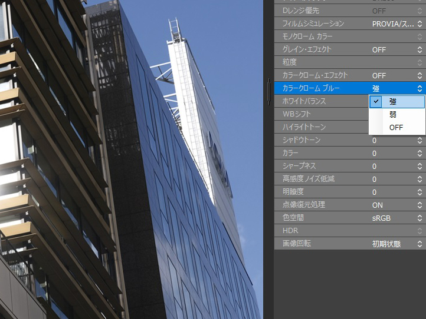Open 明瞭度 value stepper
The image size is (426, 319).
click(420, 192)
